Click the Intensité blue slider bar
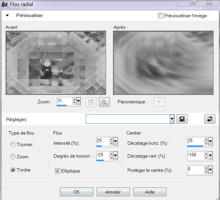 pos(99,146)
